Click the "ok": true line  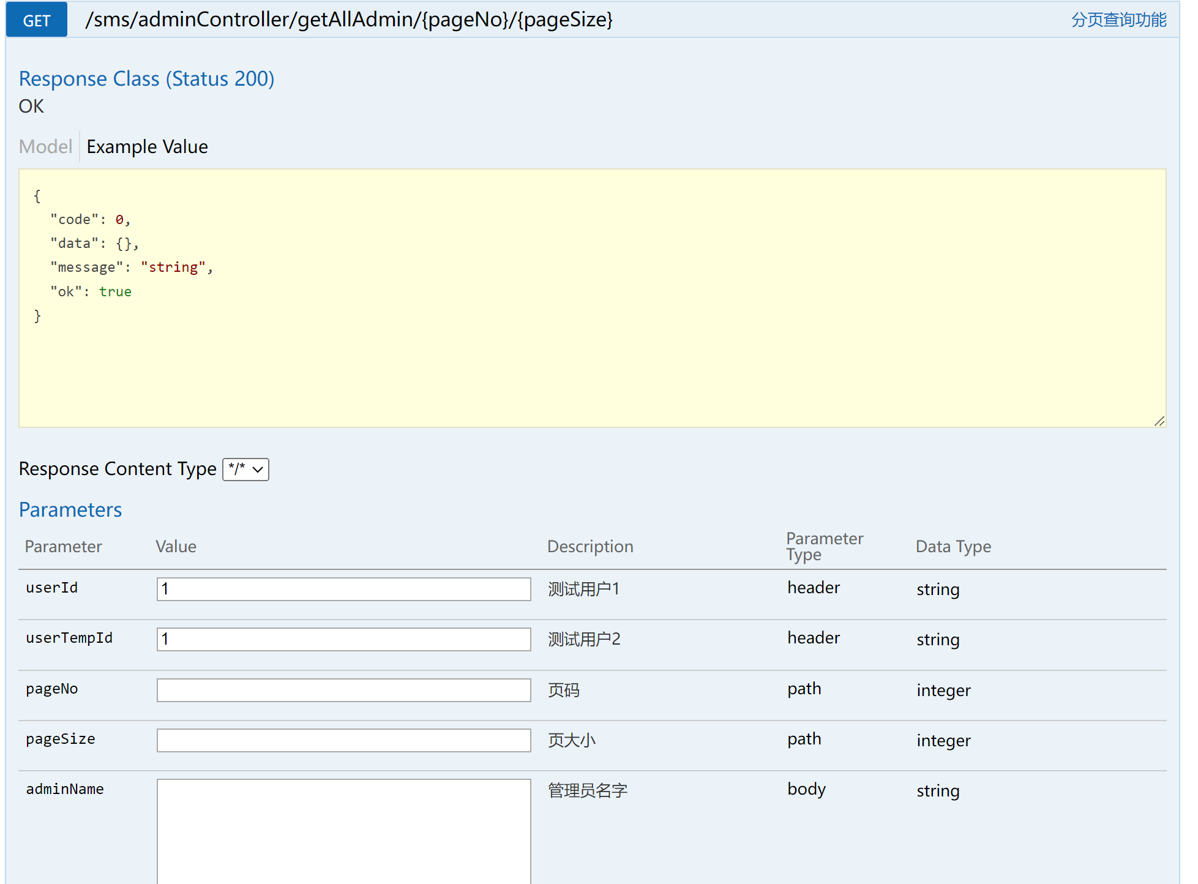[91, 291]
